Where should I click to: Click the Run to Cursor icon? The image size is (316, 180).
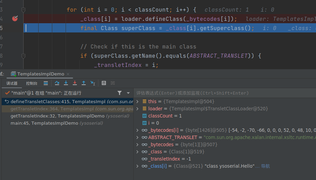[93, 83]
